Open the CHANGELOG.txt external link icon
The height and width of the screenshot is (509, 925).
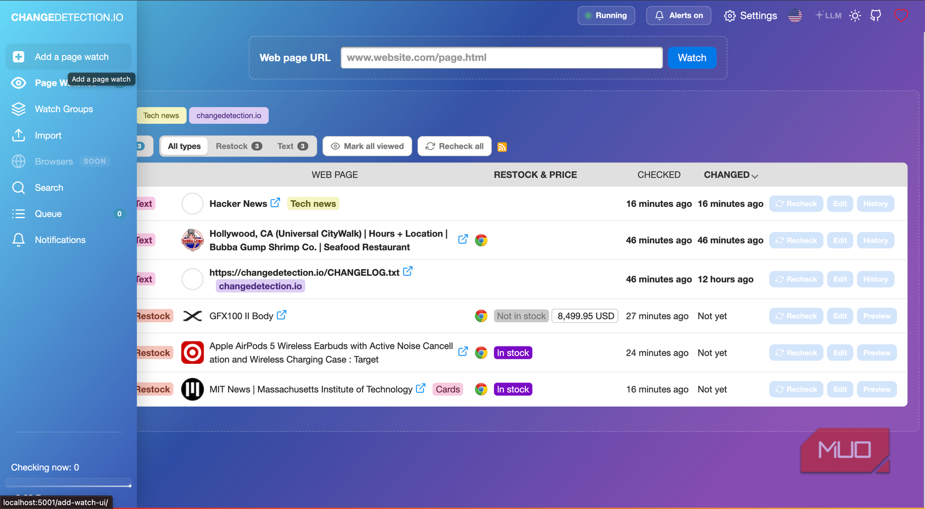(408, 271)
